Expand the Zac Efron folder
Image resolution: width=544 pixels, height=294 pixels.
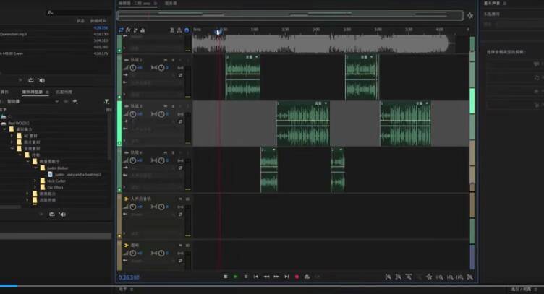[x=35, y=187]
